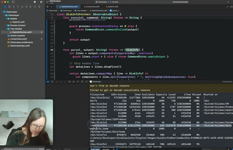
Task: Click the split editor icon
Action: 231,7
